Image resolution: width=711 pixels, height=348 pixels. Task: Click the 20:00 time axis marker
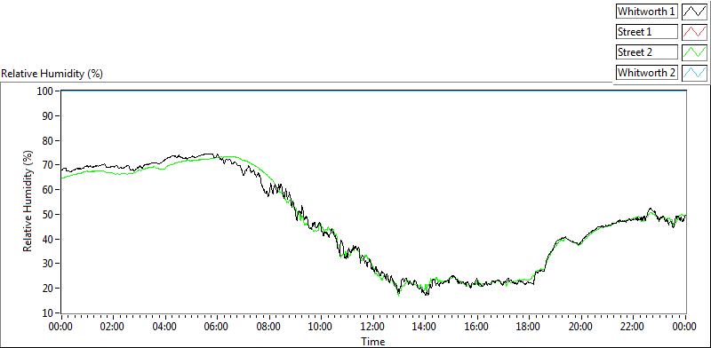coord(581,326)
